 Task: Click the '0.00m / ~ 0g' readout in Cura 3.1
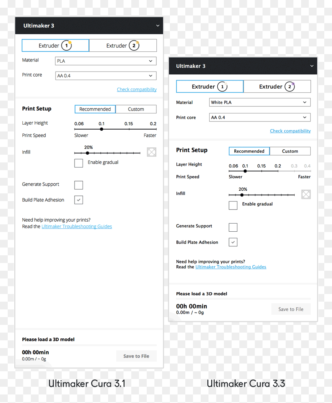34,359
